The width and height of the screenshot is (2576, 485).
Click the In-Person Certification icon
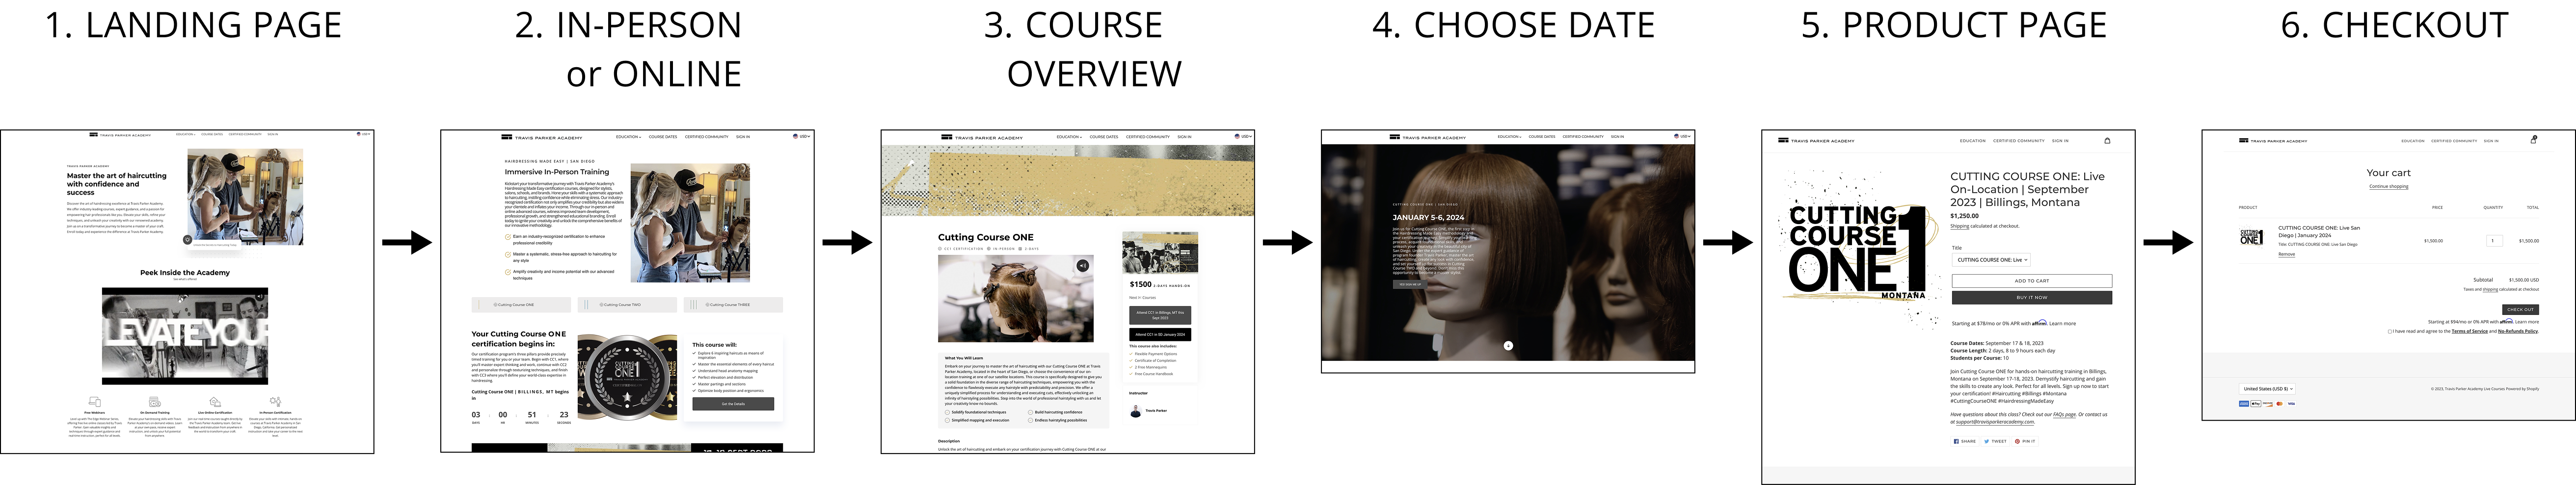[x=275, y=402]
